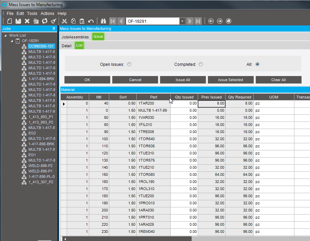Click the Paste clipboard icon
The image size is (310, 241).
(x=82, y=21)
